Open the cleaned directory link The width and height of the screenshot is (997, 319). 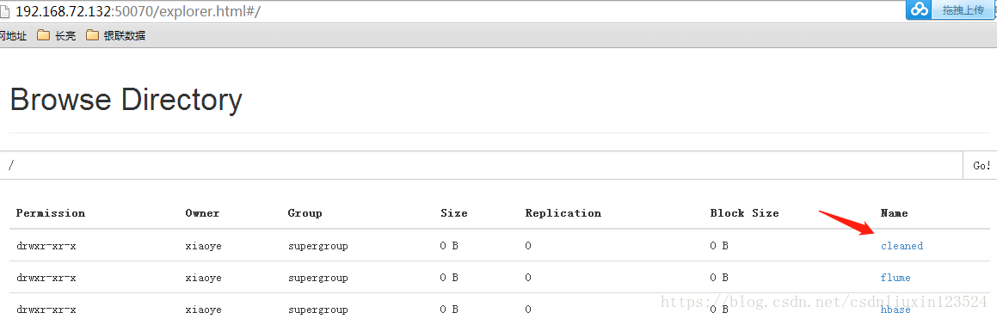click(x=902, y=246)
